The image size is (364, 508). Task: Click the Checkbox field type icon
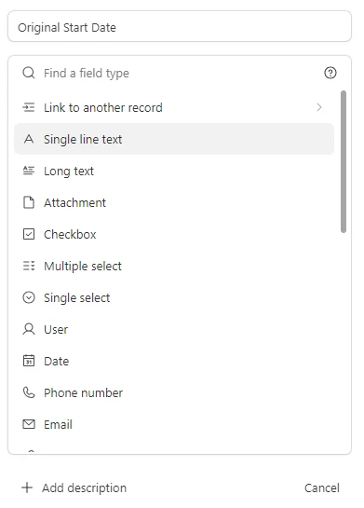(x=29, y=234)
